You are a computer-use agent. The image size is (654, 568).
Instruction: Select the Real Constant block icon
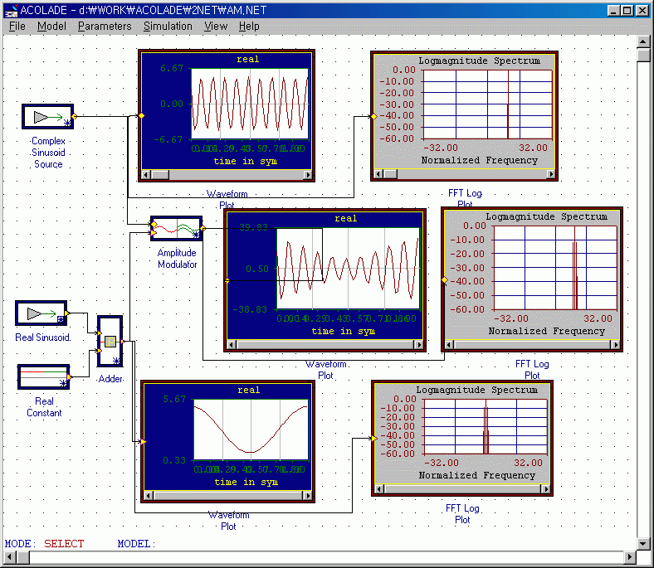[x=43, y=376]
